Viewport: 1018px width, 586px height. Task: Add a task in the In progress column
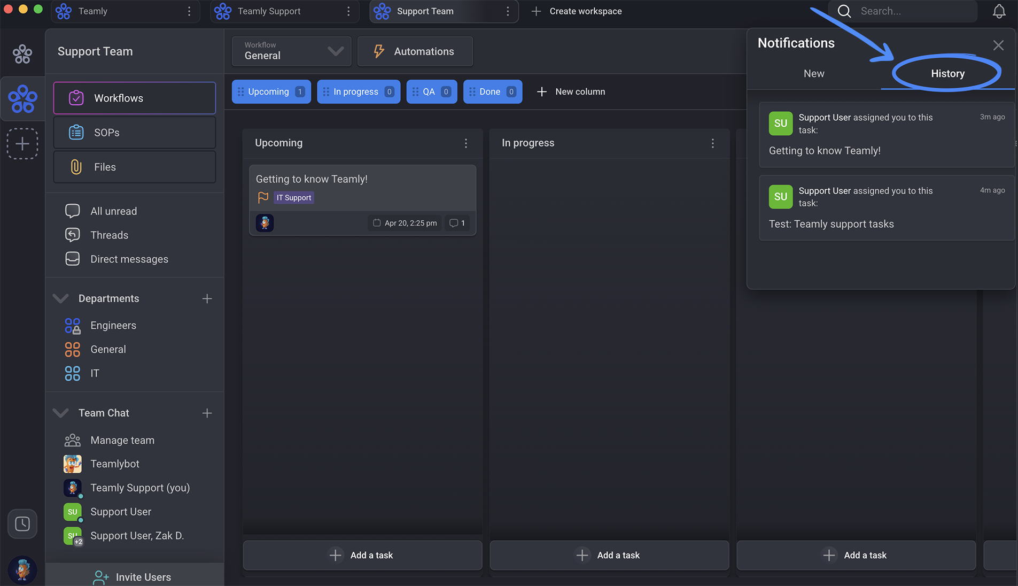pos(609,555)
